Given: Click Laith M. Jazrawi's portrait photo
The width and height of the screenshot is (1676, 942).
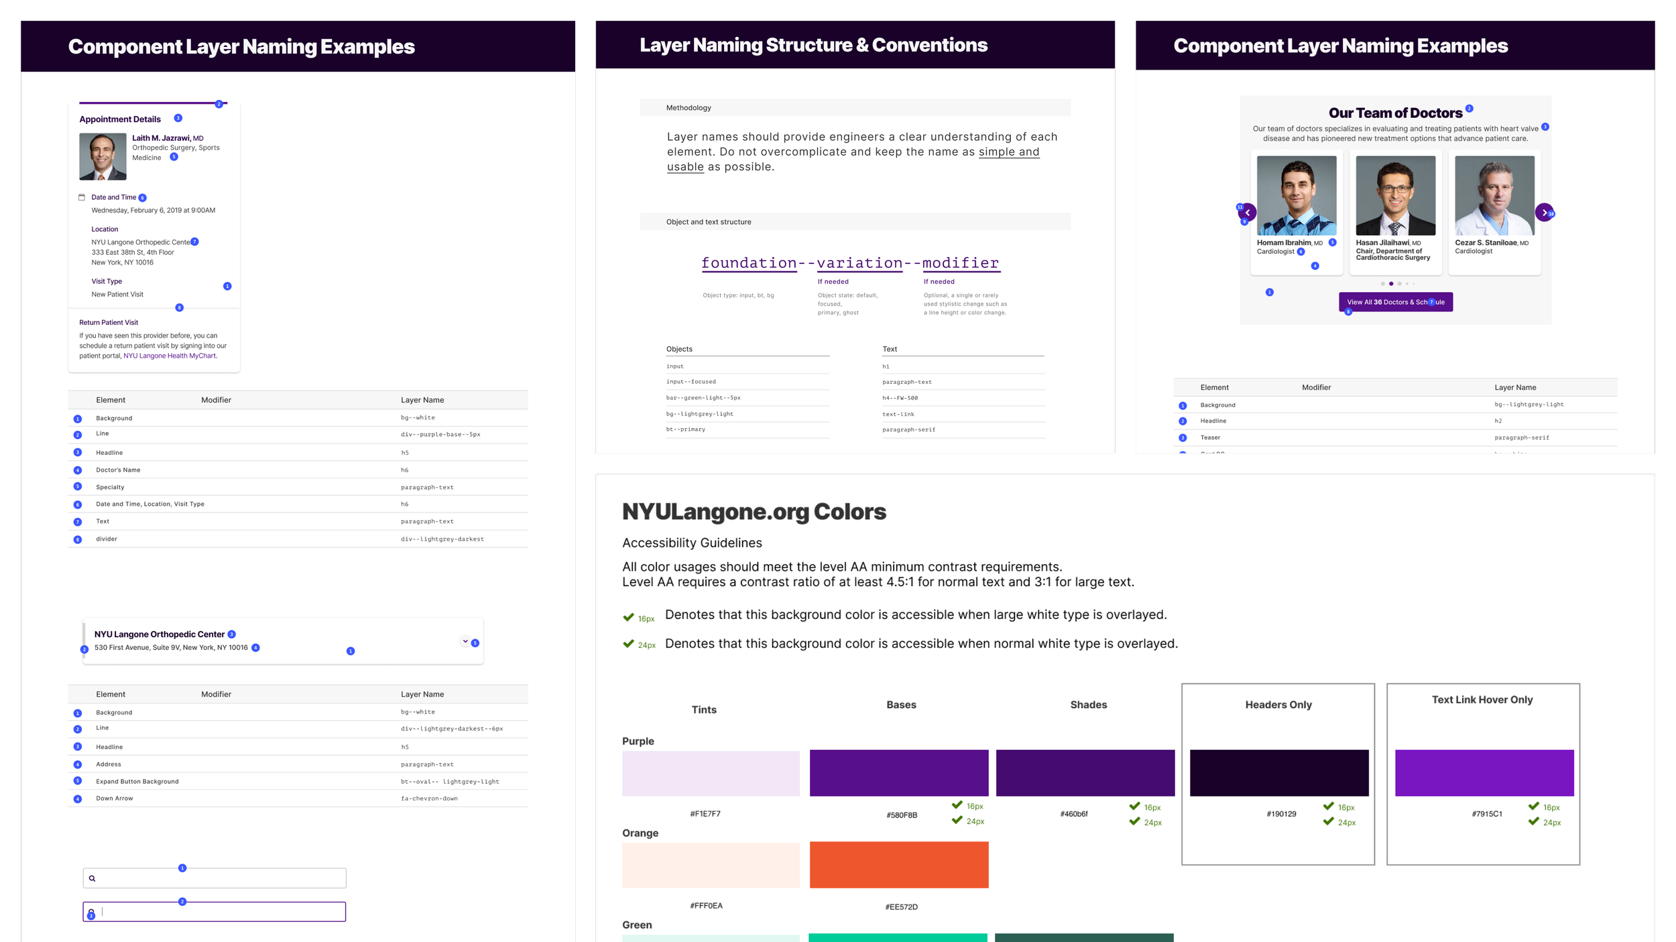Looking at the screenshot, I should click(103, 157).
